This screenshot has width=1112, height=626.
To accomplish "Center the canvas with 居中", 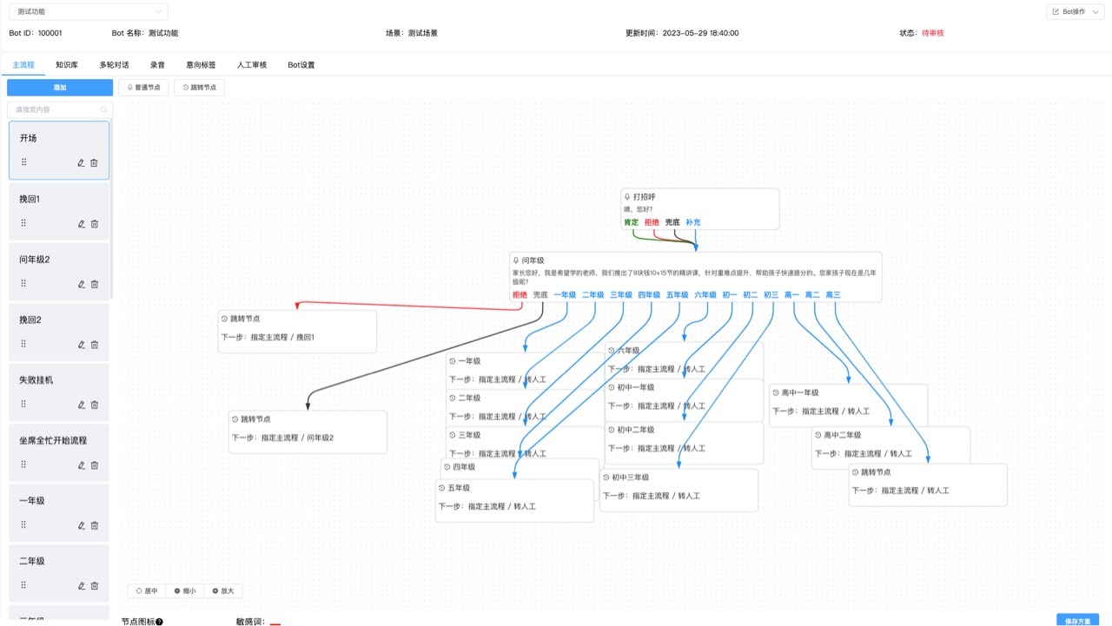I will coord(147,591).
